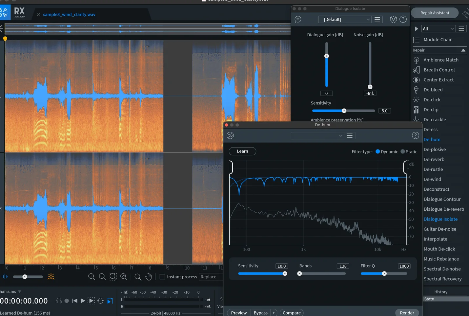Viewport: 469px width, 316px height.
Task: Click the zoom in icon
Action: [92, 277]
